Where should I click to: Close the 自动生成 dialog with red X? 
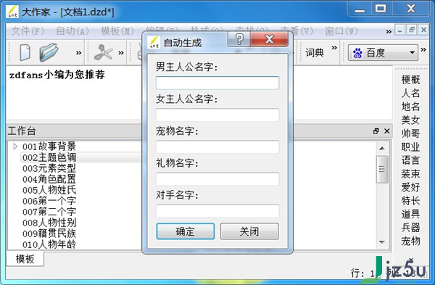269,39
